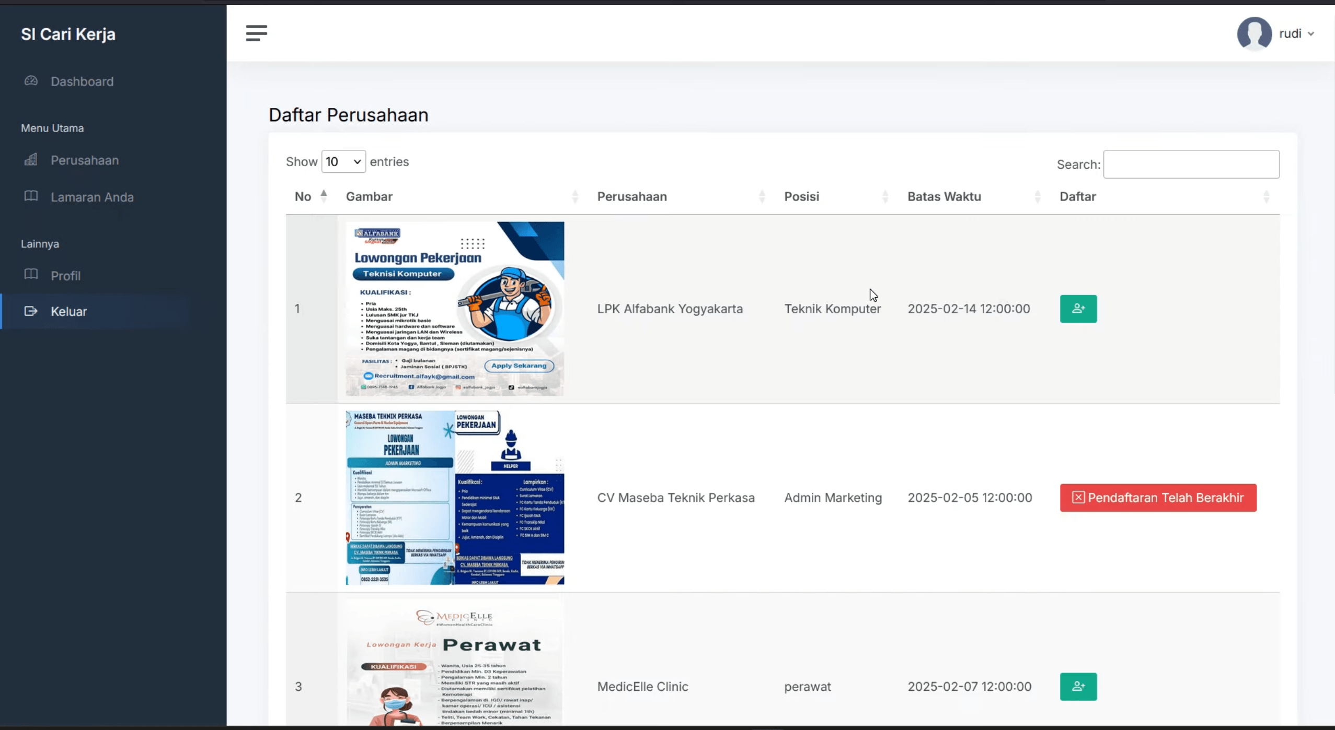Select the text LPK Alfabank Yogyakarta
The image size is (1335, 730).
[x=670, y=309]
